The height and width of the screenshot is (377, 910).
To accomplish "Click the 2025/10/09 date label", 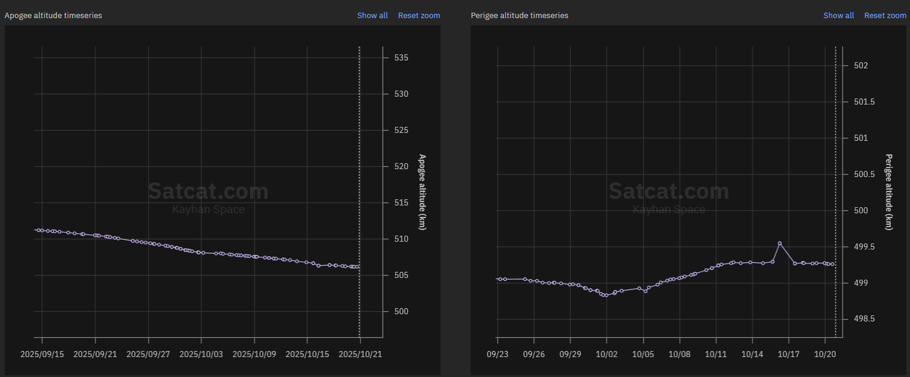I will pyautogui.click(x=254, y=354).
